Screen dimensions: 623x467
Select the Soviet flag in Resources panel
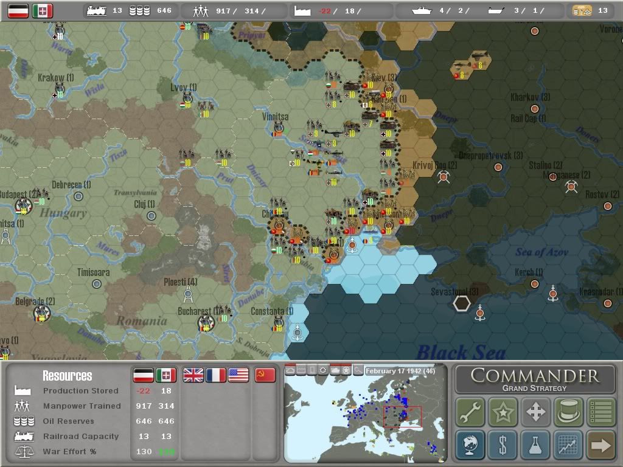click(x=265, y=375)
